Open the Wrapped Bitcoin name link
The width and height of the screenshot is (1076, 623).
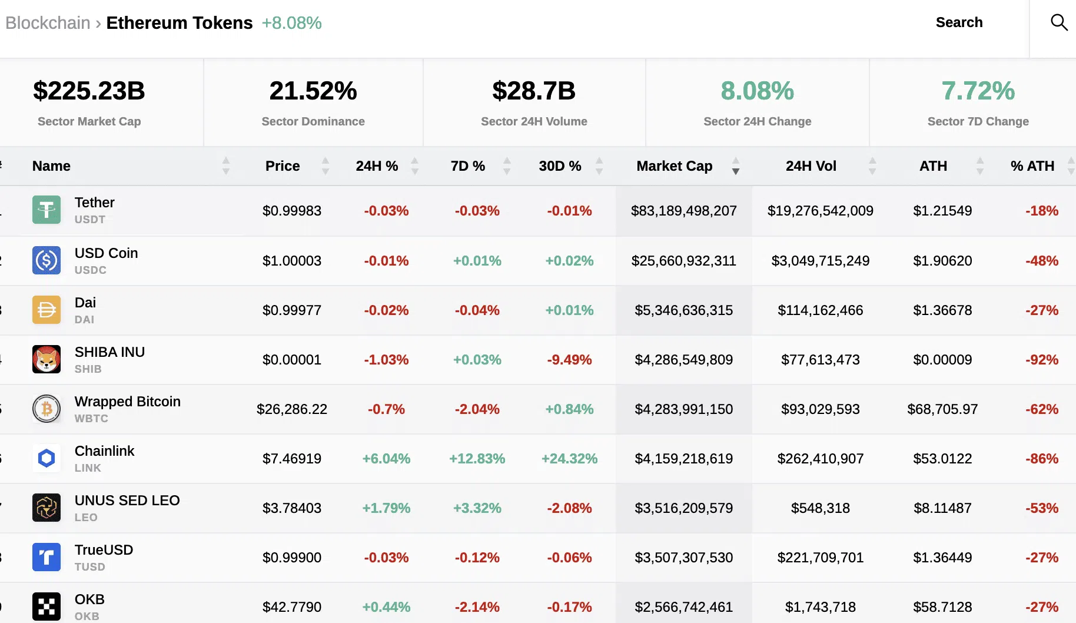[x=127, y=402]
